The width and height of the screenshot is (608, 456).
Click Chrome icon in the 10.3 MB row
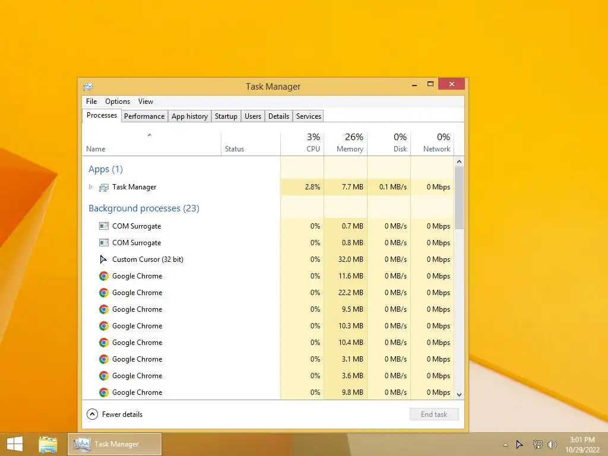pos(103,326)
